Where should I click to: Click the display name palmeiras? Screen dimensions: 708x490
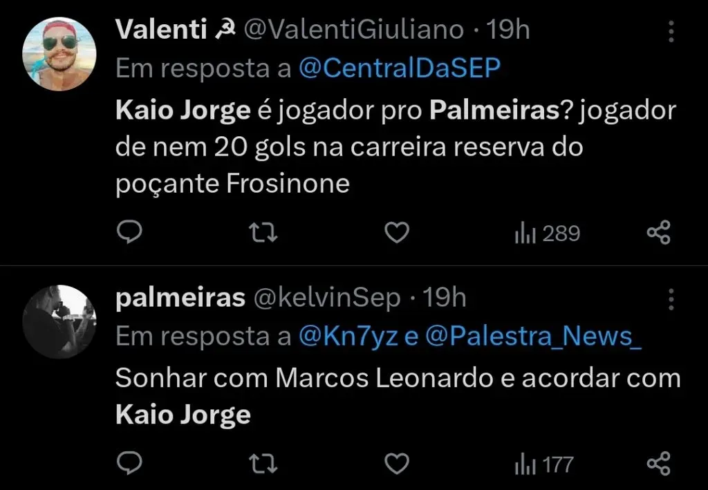pyautogui.click(x=181, y=297)
